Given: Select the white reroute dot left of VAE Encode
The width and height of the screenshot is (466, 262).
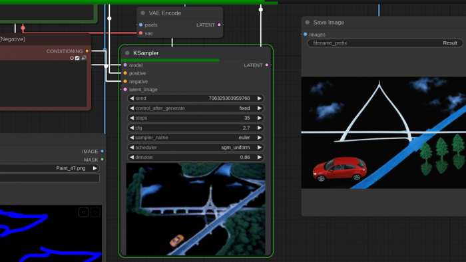Looking at the screenshot, I should 109,19.
